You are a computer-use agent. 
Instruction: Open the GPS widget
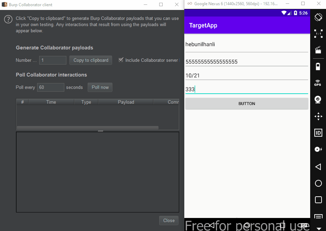pos(318,83)
